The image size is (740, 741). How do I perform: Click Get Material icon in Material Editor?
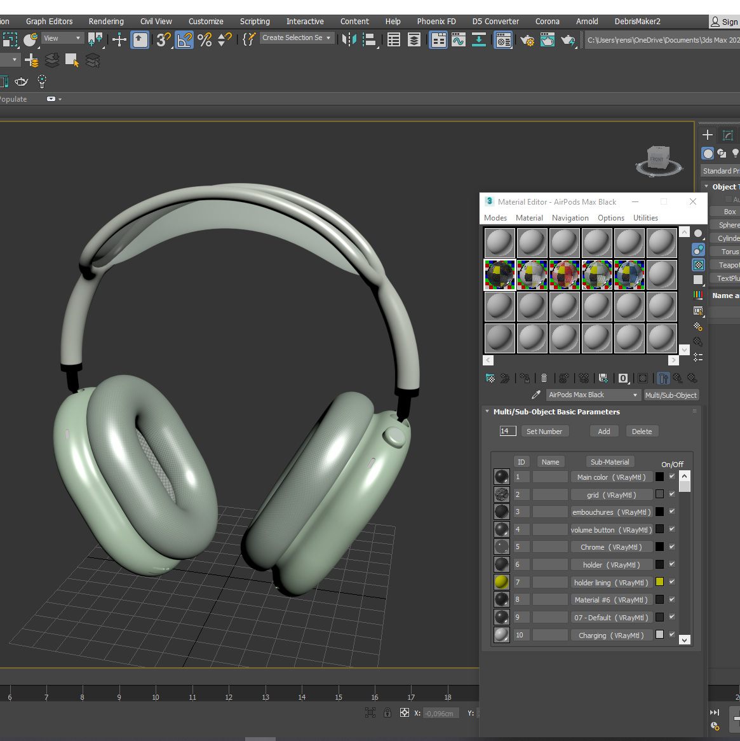[490, 378]
